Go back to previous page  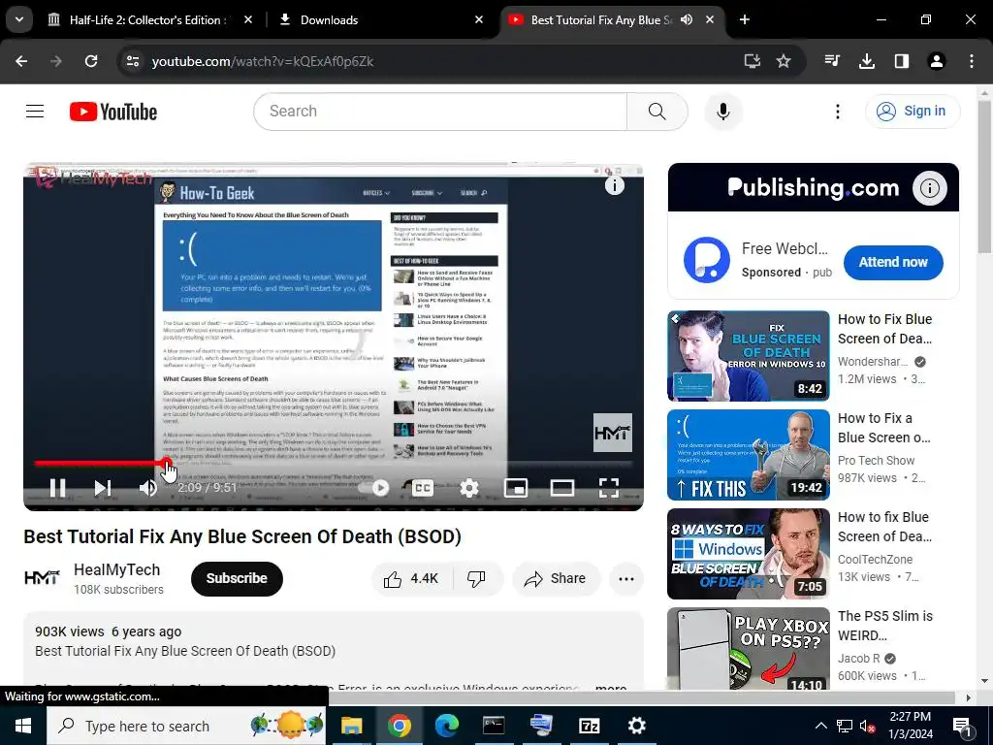tap(21, 61)
